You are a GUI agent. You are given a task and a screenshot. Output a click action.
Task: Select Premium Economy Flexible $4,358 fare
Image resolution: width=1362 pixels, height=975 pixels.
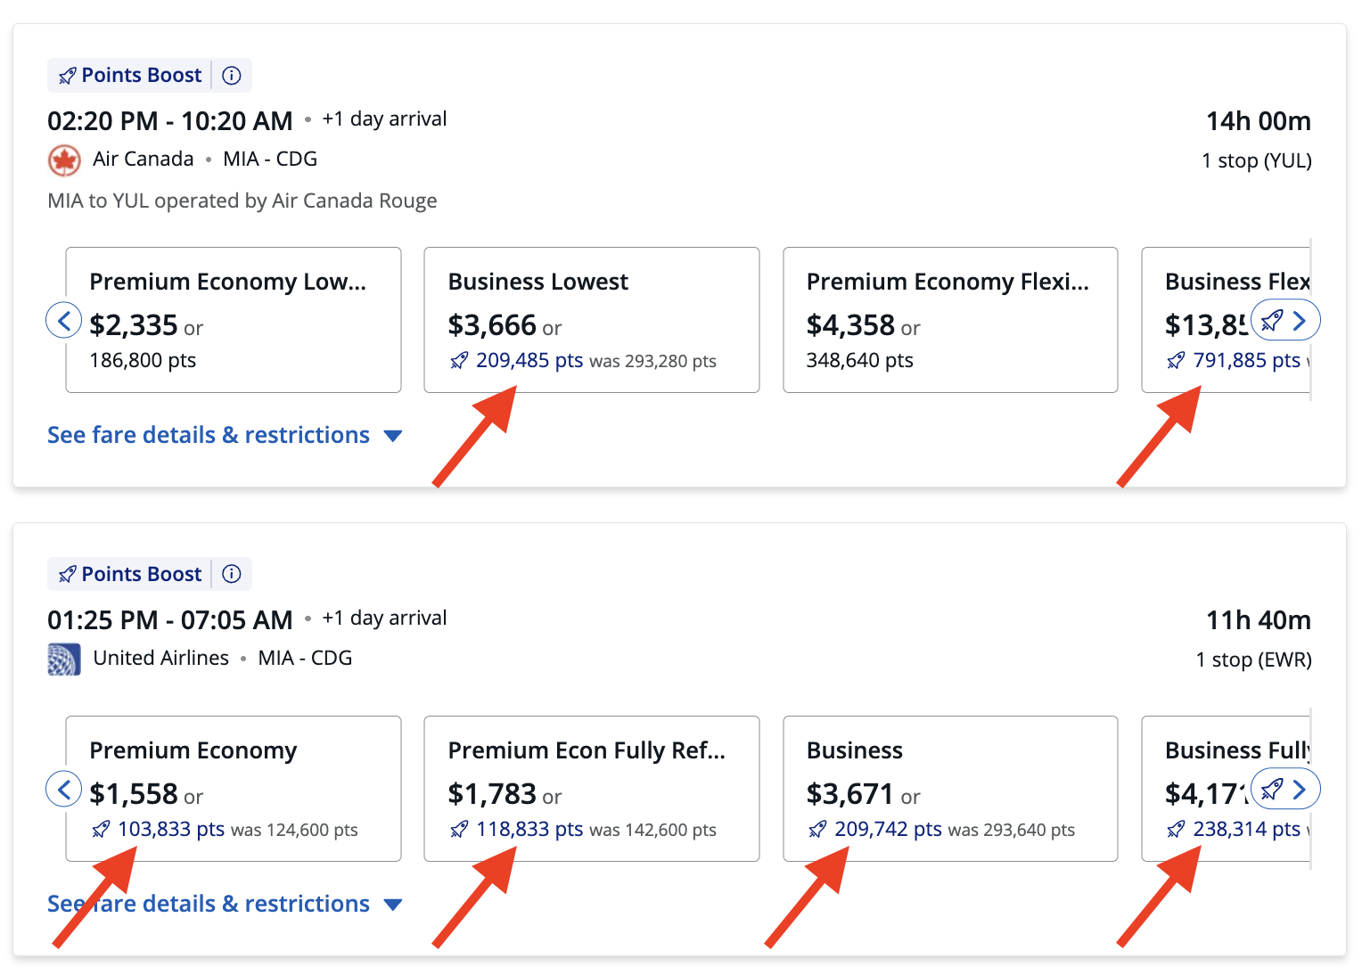point(950,320)
